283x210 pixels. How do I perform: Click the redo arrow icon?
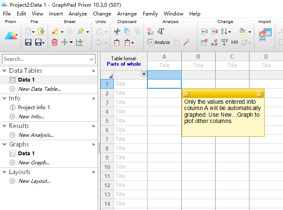(99, 31)
